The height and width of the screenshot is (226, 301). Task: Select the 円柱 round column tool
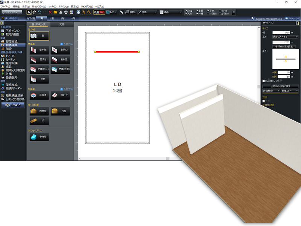(60, 111)
